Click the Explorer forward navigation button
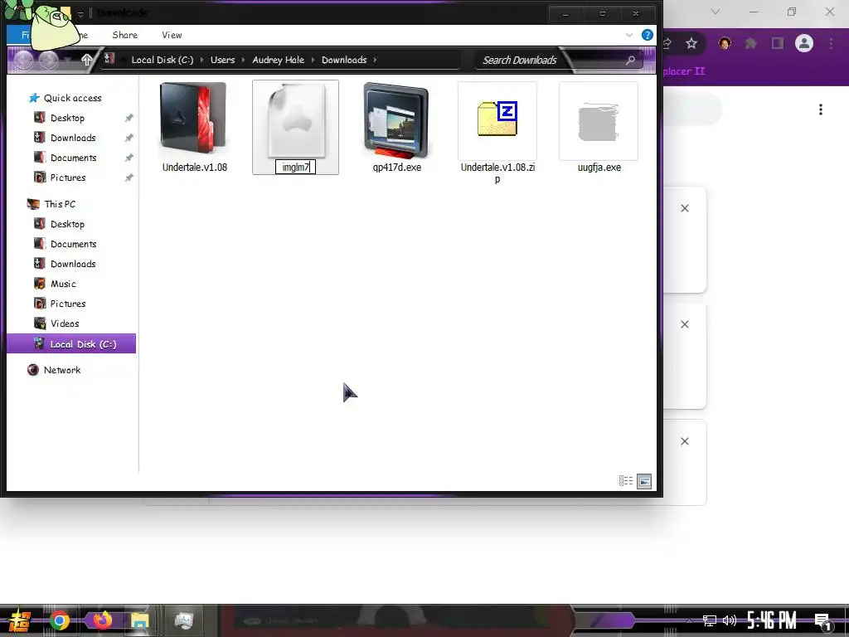Viewport: 849px width, 637px height. pyautogui.click(x=48, y=60)
